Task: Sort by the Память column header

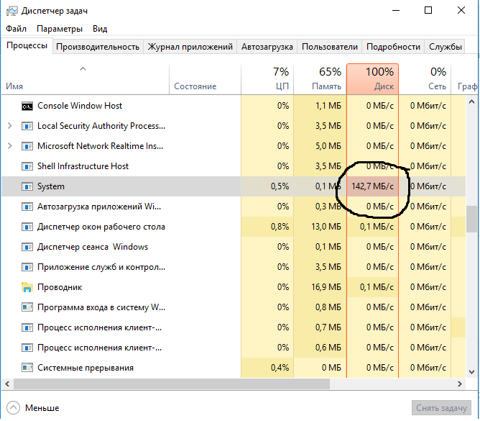Action: tap(320, 80)
